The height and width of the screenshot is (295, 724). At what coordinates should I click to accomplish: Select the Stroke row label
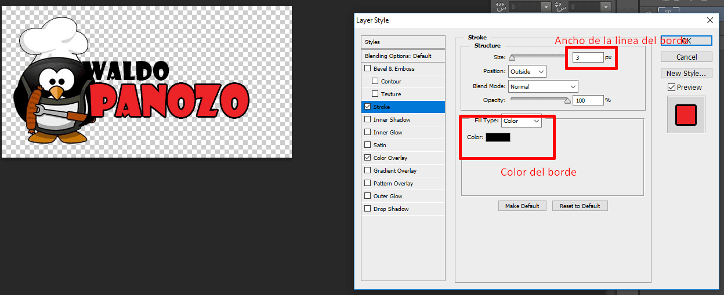(x=381, y=107)
